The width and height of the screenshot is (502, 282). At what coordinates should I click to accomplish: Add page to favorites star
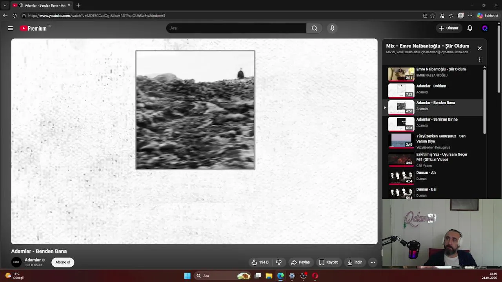[x=433, y=16]
